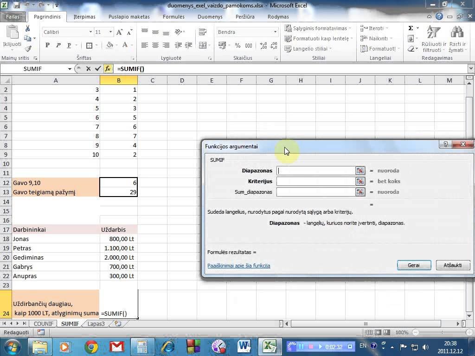Open Sort and Filter (Rūšiuoti ir filtruoti)

pos(434,39)
